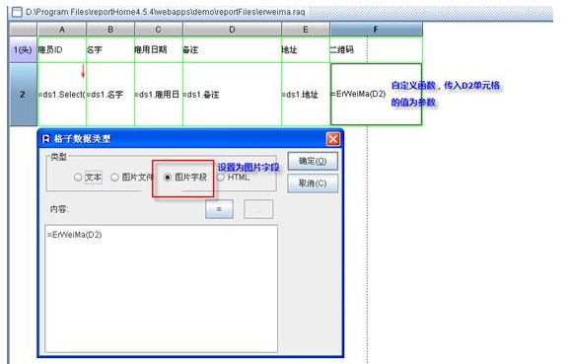Select the 图片文件 radio button
567x364 pixels.
tap(114, 178)
